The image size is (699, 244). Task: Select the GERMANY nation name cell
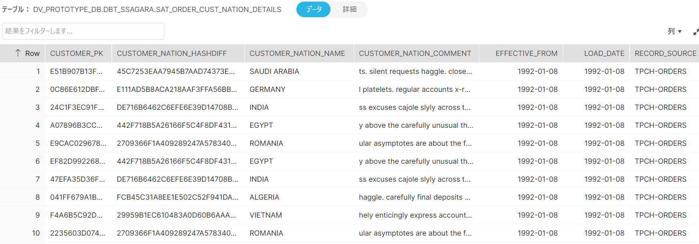coord(267,89)
